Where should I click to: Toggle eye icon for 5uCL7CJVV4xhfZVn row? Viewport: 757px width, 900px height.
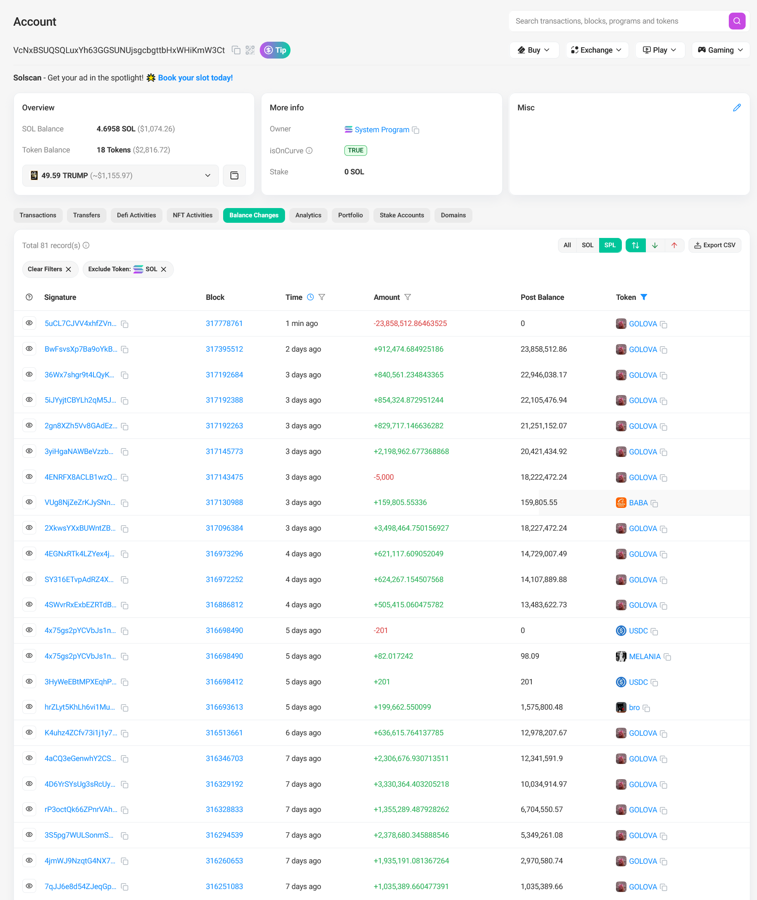click(x=29, y=323)
